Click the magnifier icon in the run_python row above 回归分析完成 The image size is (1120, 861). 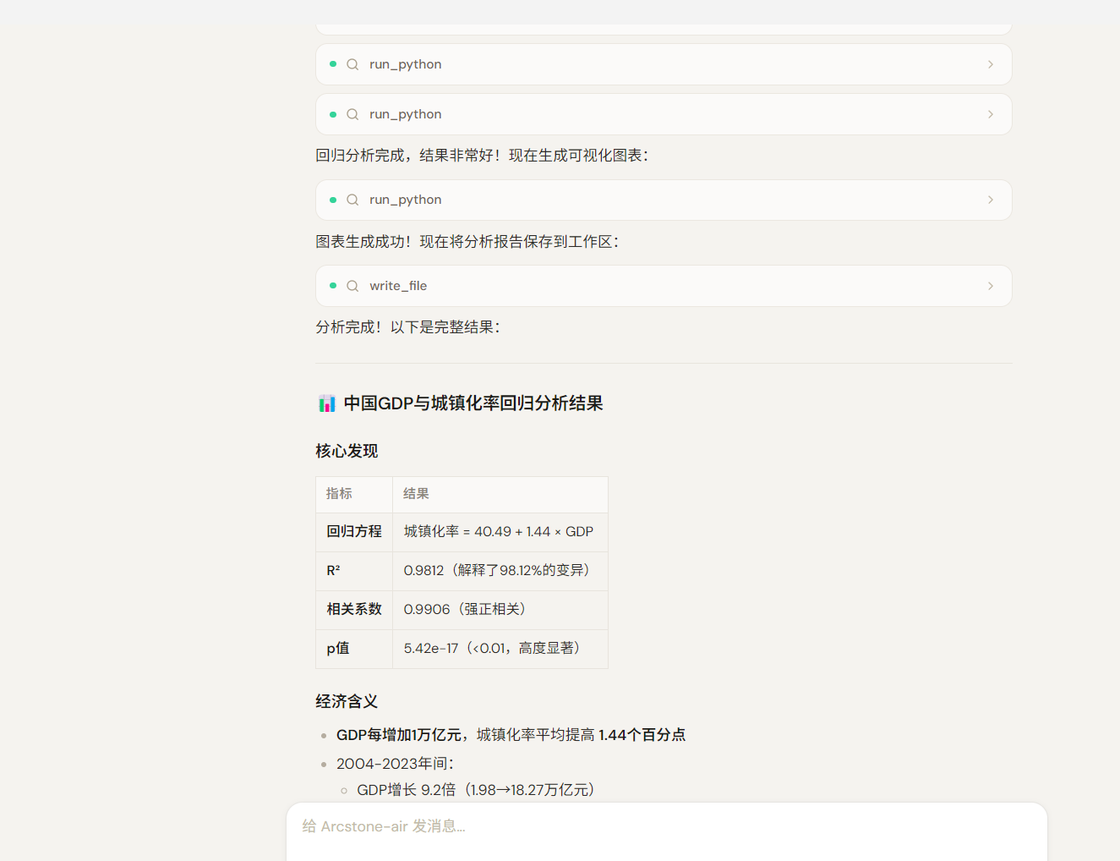[352, 114]
